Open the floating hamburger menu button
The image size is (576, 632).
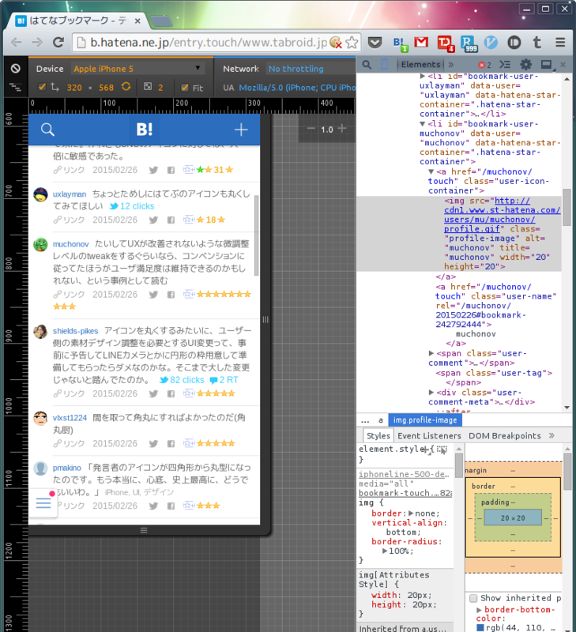tap(43, 502)
